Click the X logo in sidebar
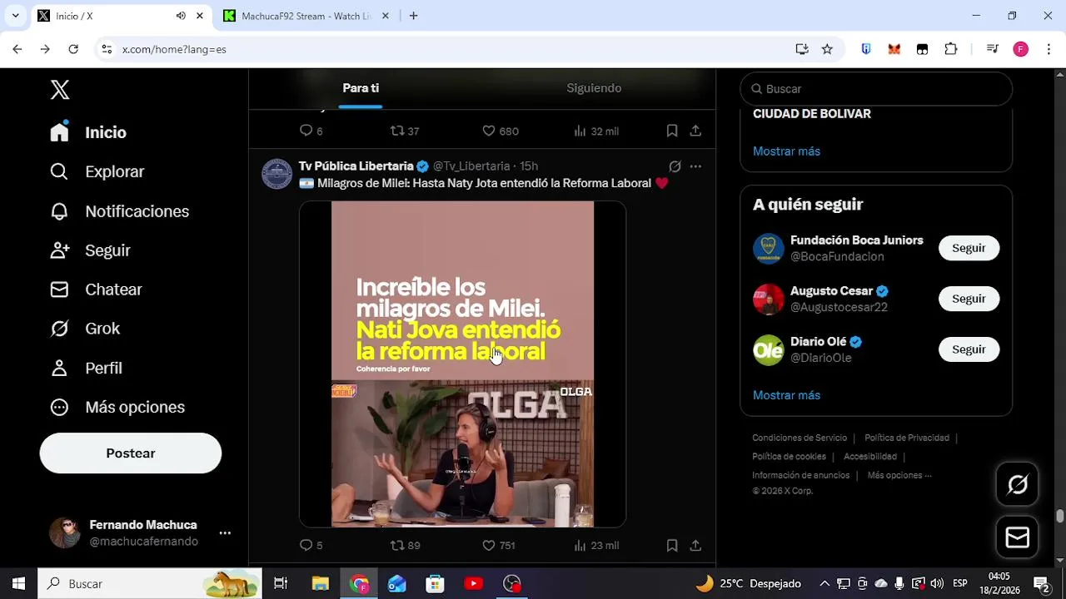Image resolution: width=1066 pixels, height=599 pixels. click(x=60, y=90)
